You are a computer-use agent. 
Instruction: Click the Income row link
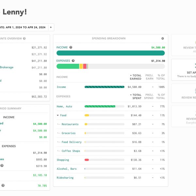[61, 87]
